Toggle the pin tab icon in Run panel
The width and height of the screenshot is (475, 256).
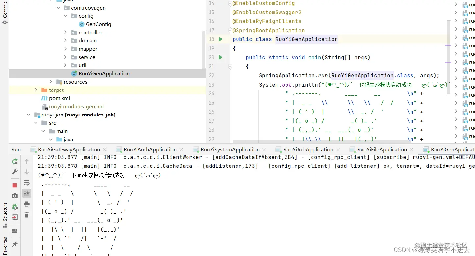click(15, 244)
